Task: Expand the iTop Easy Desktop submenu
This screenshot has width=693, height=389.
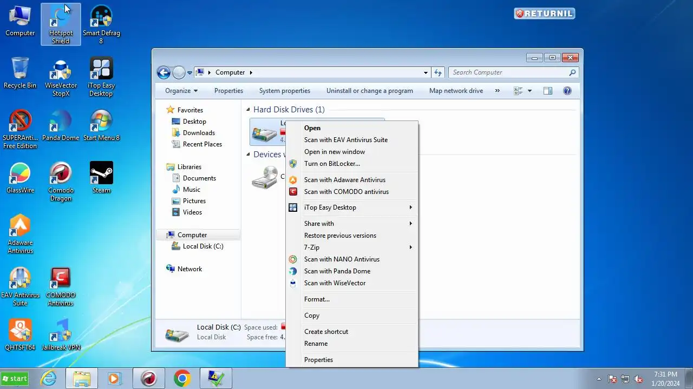Action: [352, 207]
